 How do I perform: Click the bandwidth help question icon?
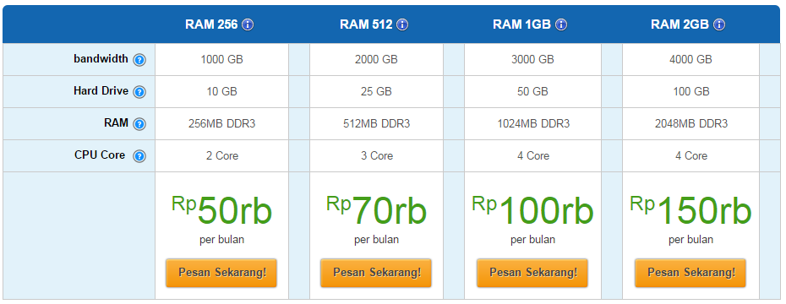(x=139, y=60)
